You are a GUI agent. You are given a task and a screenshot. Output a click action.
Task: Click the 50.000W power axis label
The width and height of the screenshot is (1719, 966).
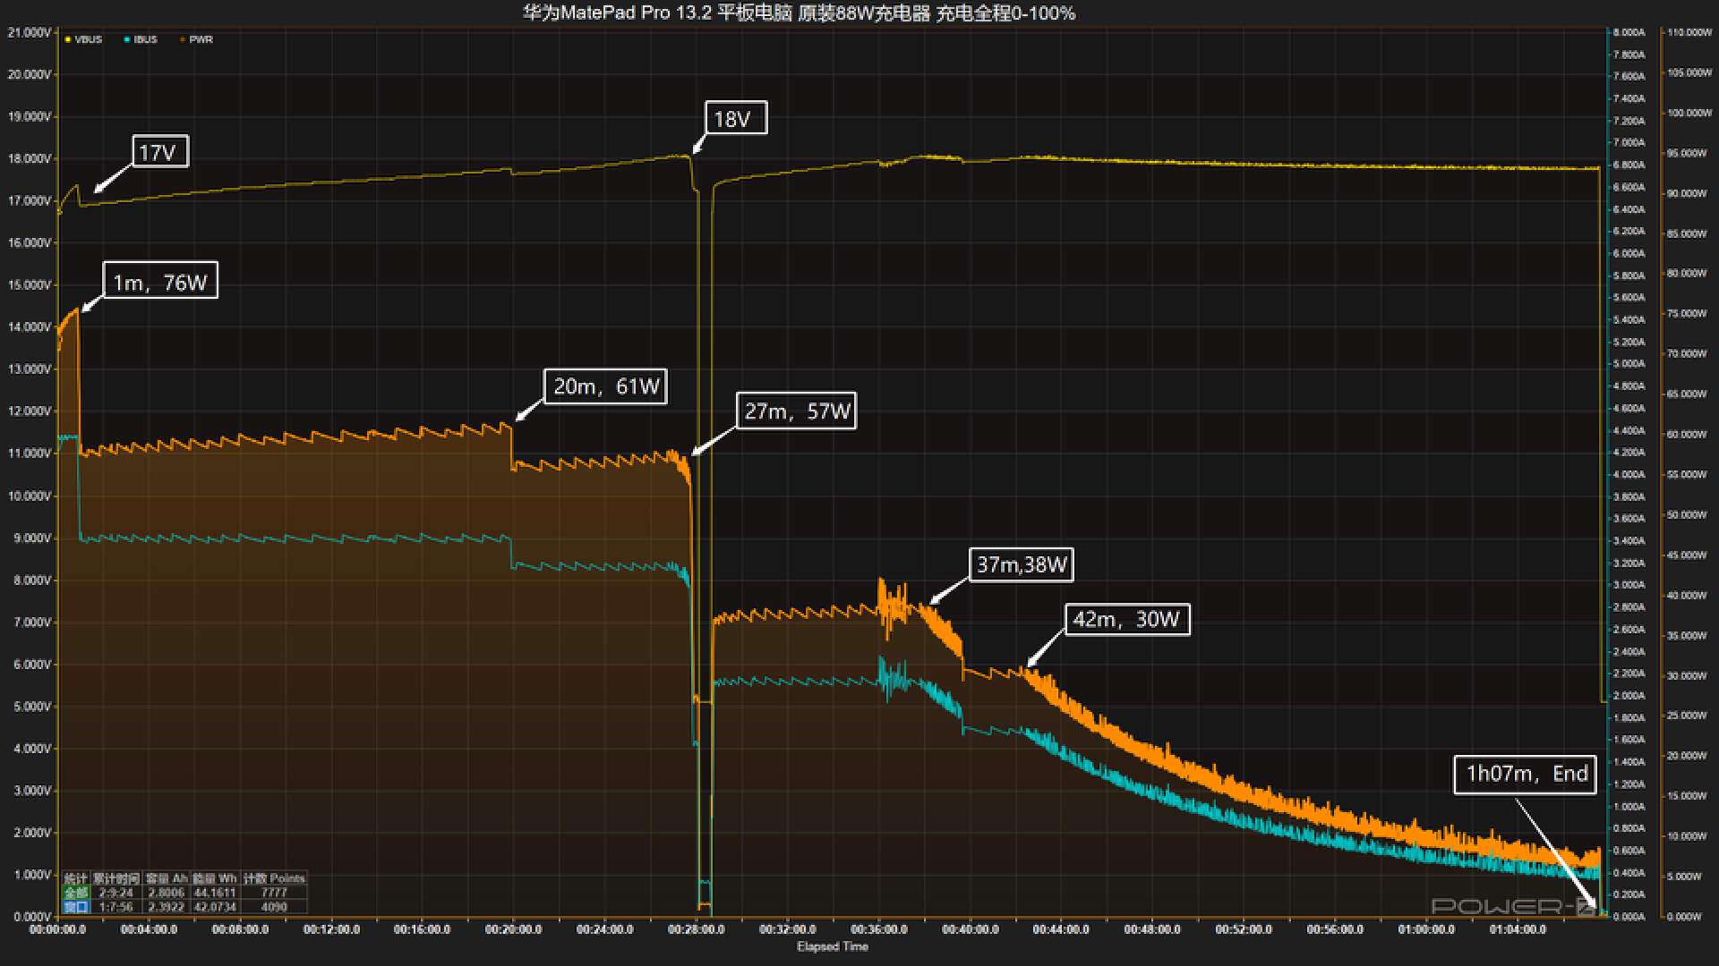coord(1689,514)
